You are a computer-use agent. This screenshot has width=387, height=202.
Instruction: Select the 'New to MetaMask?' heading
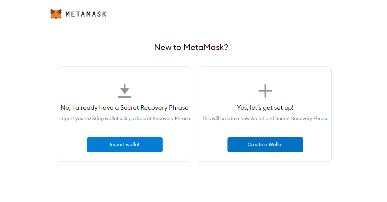point(191,47)
